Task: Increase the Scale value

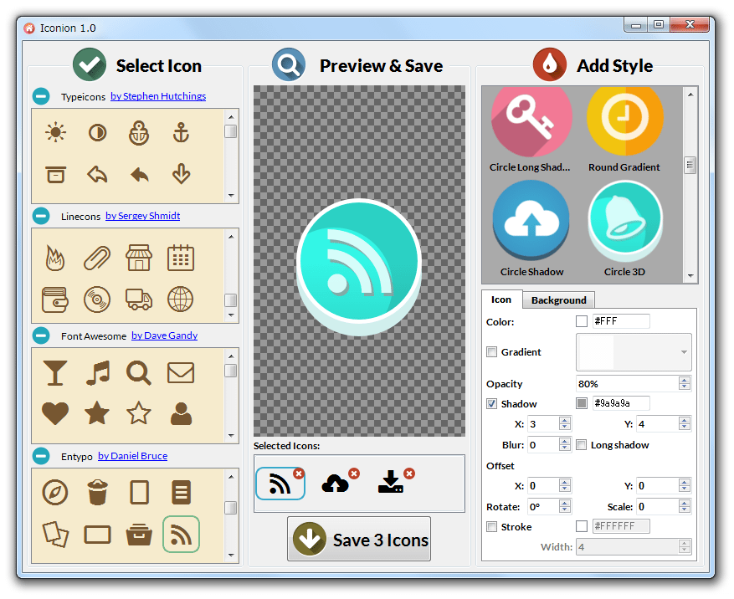Action: (x=685, y=503)
